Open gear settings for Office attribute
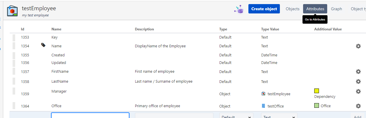366x118 pixels. (x=358, y=106)
